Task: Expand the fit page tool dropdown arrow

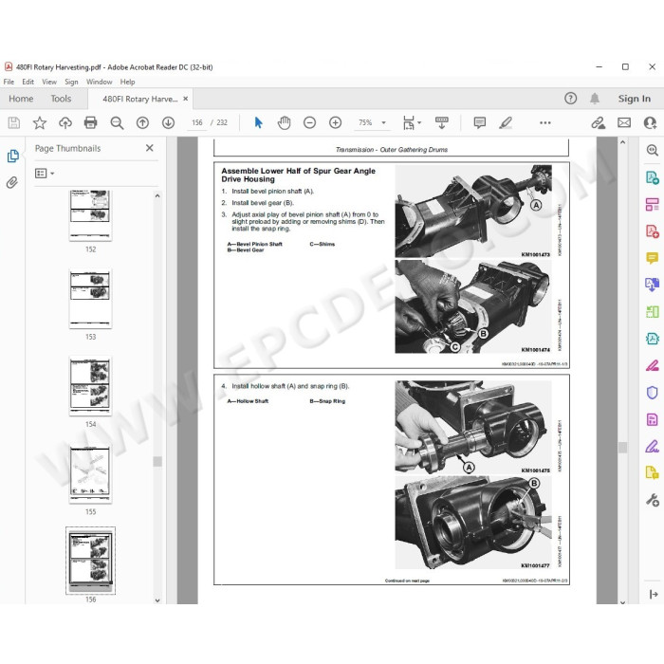Action: (419, 122)
